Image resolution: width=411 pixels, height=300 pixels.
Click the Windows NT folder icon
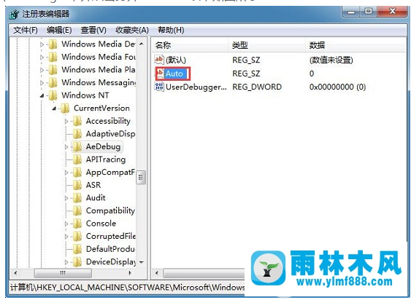pyautogui.click(x=53, y=95)
